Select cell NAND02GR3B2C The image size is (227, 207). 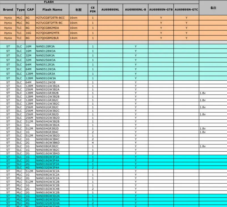[52, 107]
